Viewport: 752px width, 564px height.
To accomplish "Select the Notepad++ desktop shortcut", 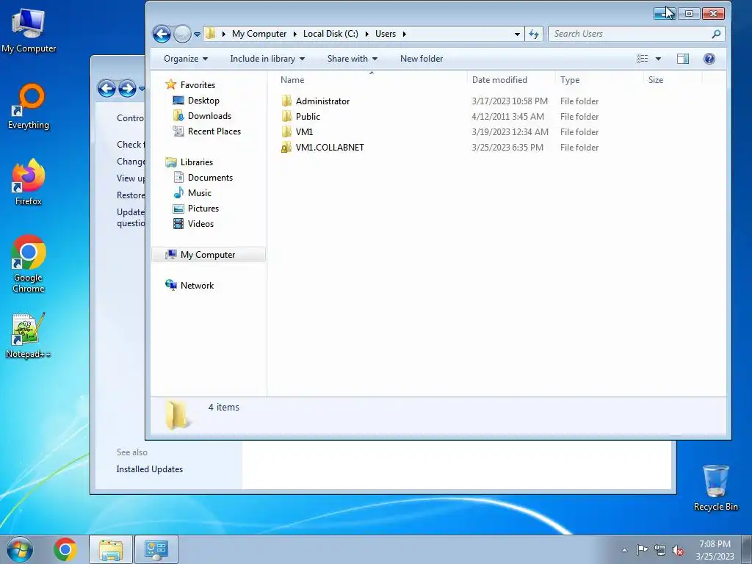I will (x=28, y=336).
